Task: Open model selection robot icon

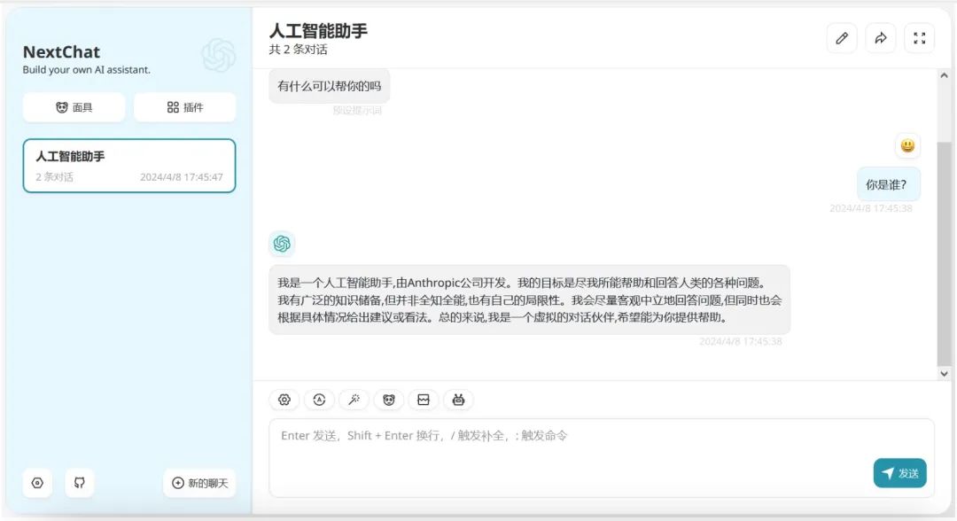Action: 458,400
